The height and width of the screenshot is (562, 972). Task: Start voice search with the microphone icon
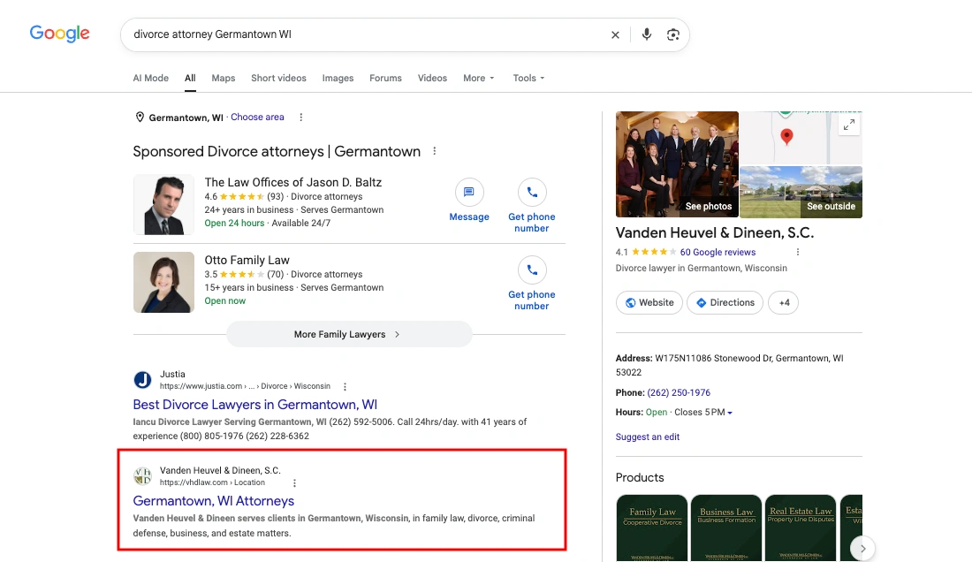[647, 34]
